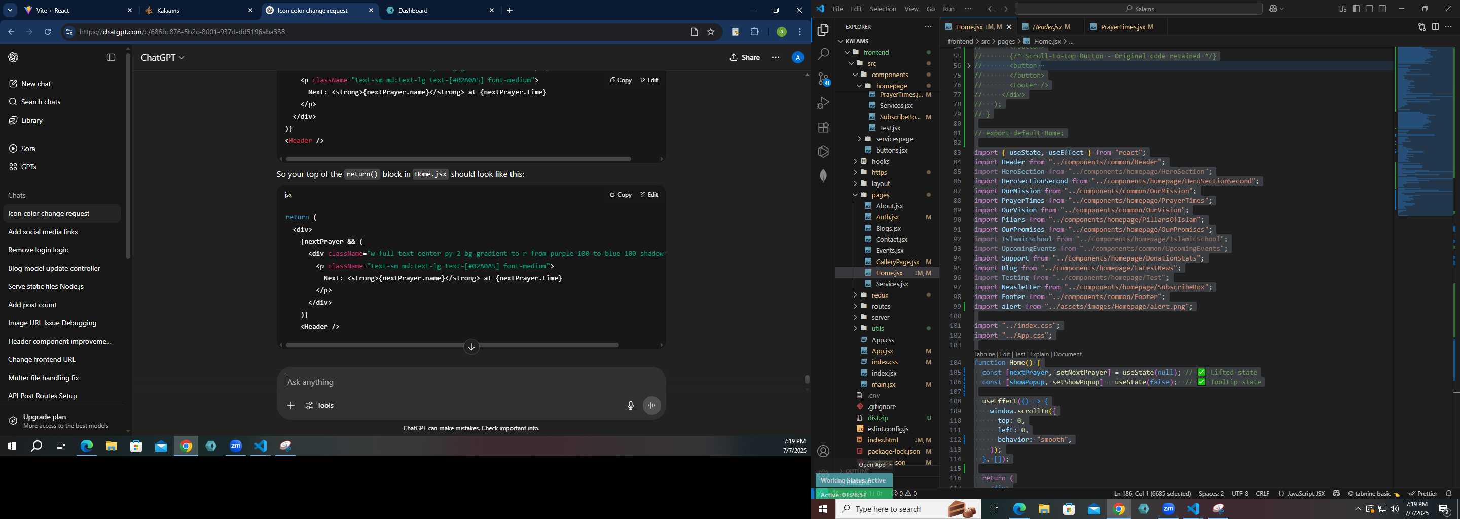1460x519 pixels.
Task: Click UTF-8 encoding in status bar
Action: tap(1239, 494)
